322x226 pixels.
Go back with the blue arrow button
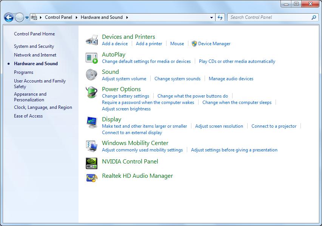(x=9, y=17)
